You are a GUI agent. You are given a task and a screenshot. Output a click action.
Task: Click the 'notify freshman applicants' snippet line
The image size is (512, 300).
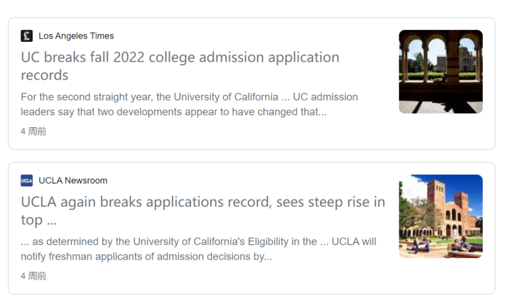146,256
